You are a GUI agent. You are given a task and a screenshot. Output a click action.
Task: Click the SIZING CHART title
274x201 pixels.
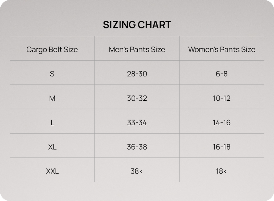137,25
